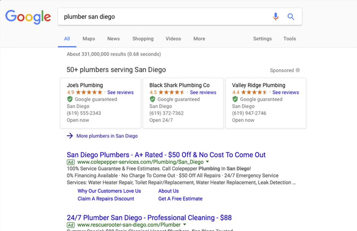This screenshot has width=357, height=231.
Task: Click Open now text on Valley Ridge card
Action: click(243, 120)
